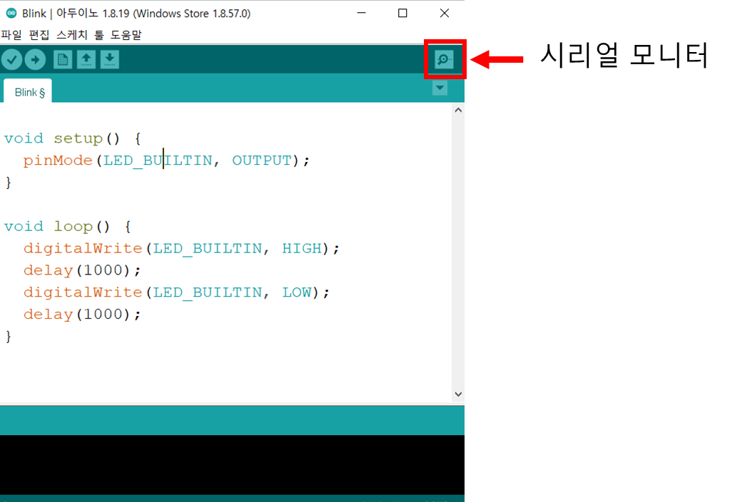Click 'LOW' in the digitalWrite line
The width and height of the screenshot is (730, 502).
point(297,292)
